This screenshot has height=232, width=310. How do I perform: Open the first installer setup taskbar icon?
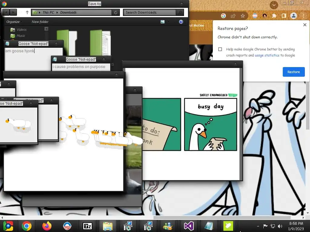(128, 226)
